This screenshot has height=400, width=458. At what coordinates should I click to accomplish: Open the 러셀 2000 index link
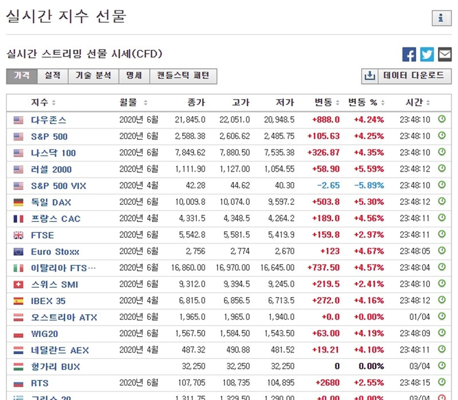coord(51,169)
